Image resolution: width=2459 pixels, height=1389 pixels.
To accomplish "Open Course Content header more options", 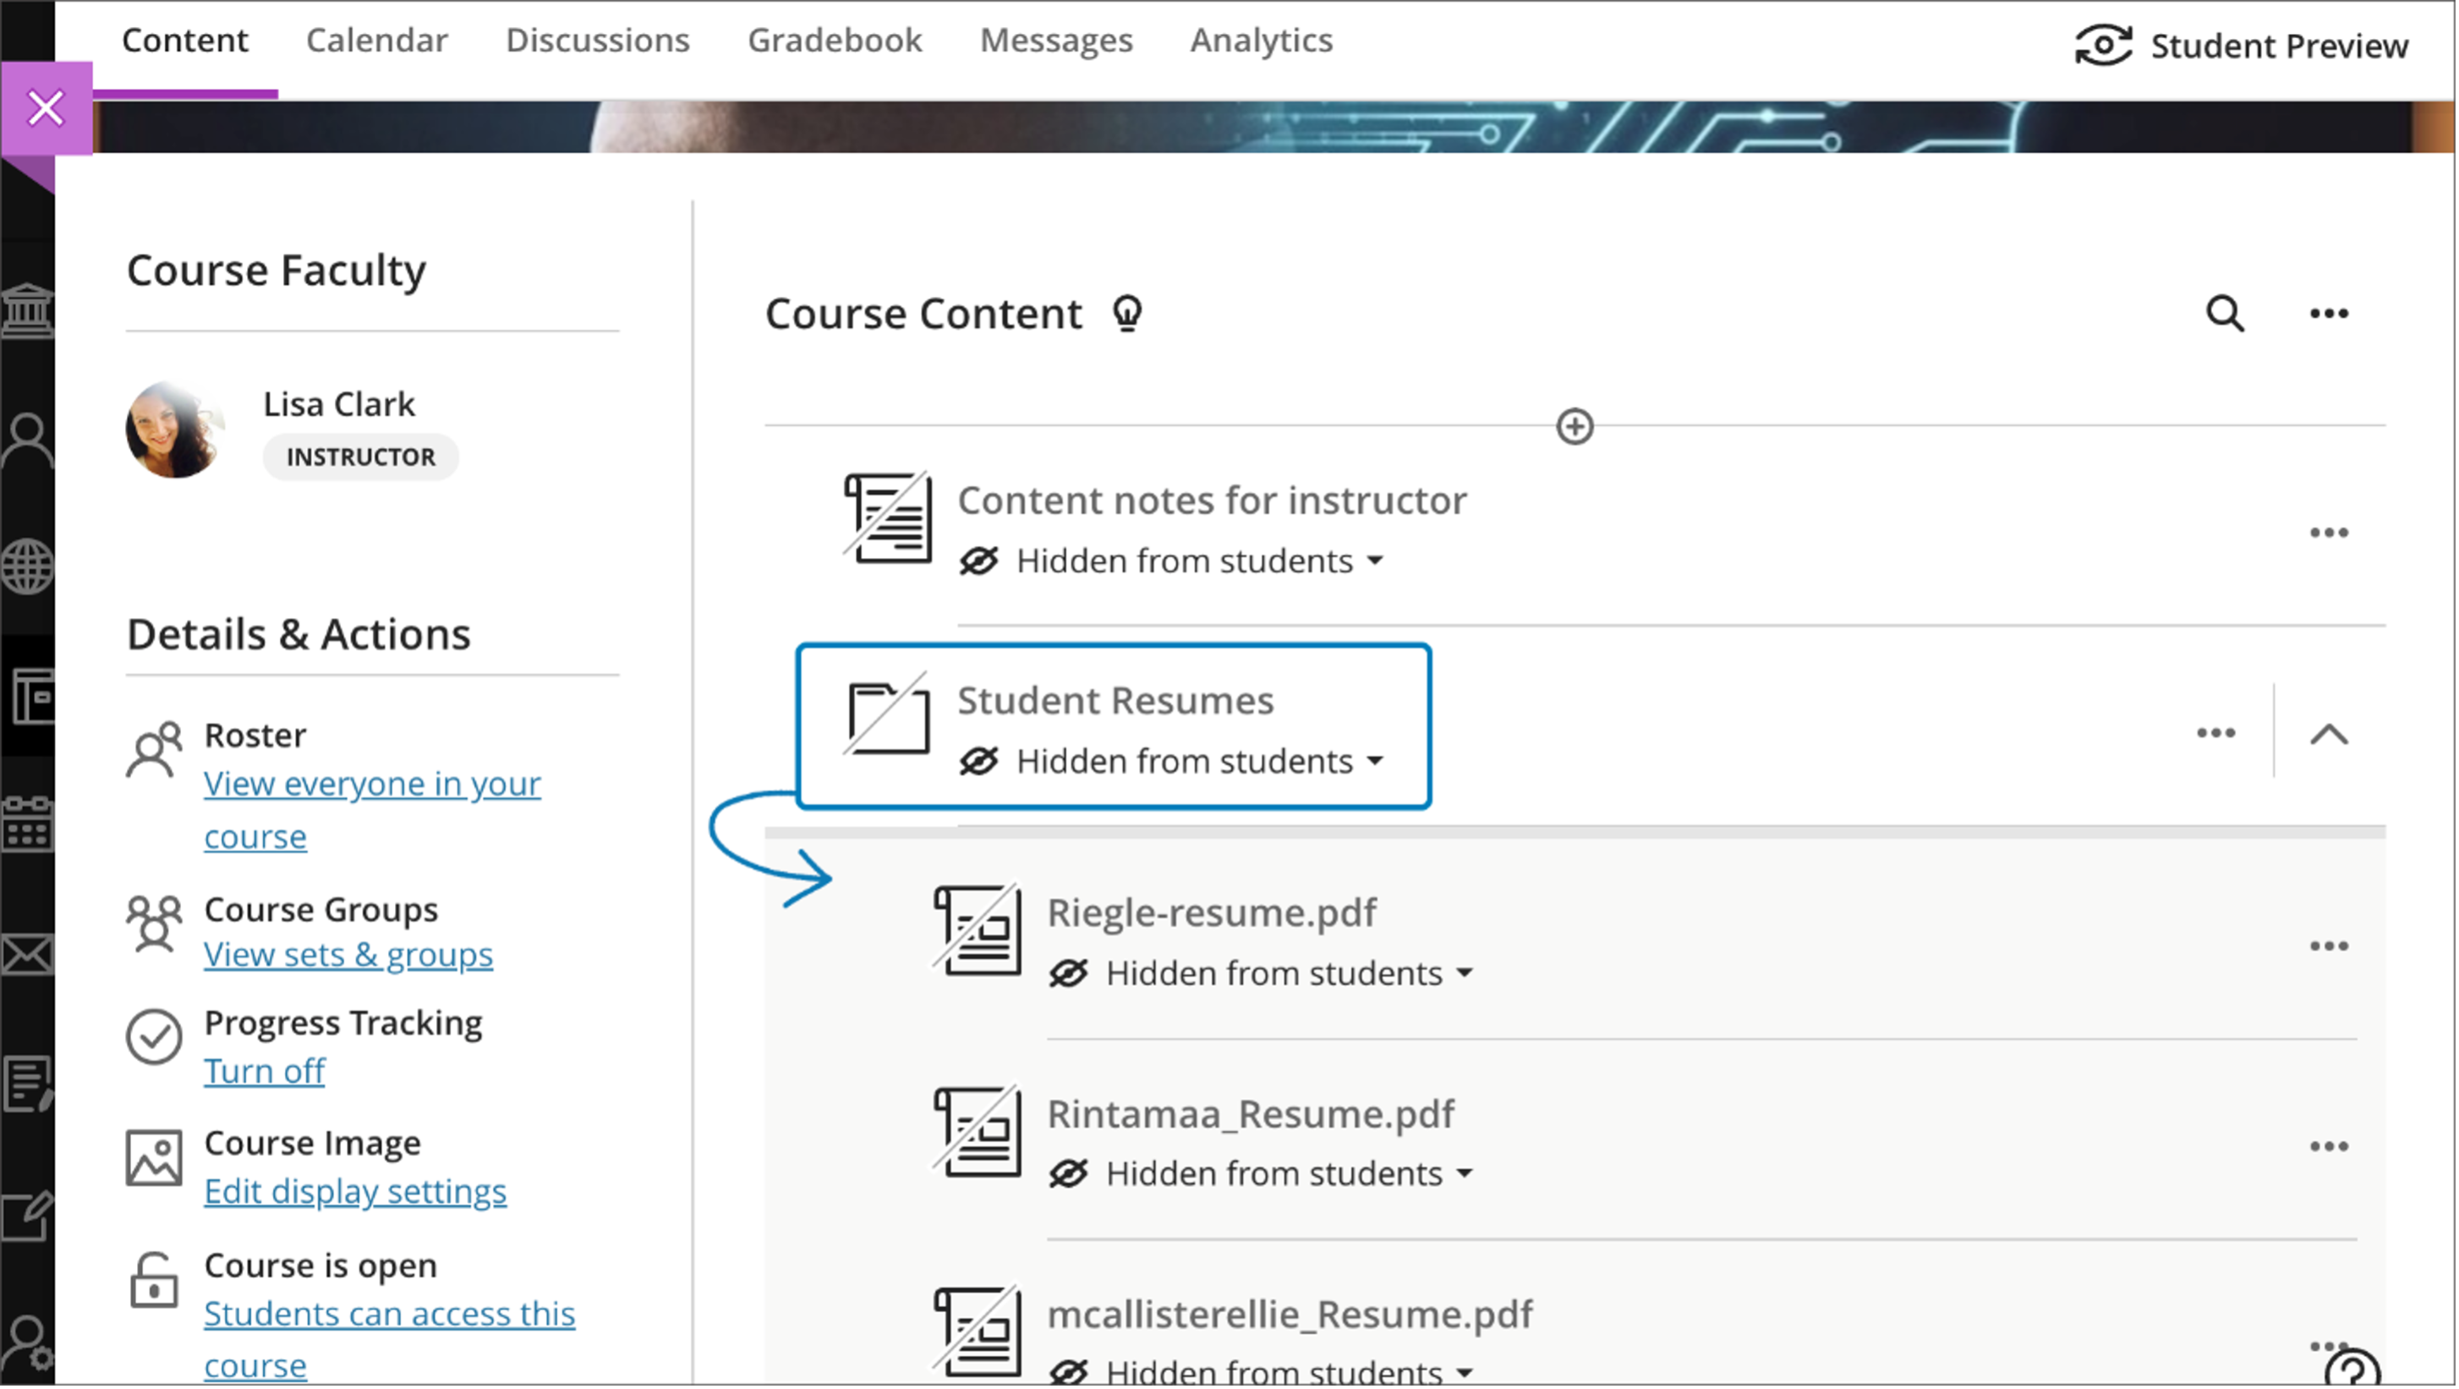I will click(2328, 313).
